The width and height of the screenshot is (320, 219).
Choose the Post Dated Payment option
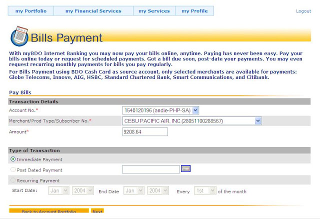point(13,169)
